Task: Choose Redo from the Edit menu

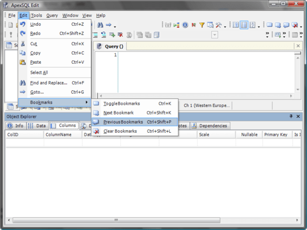Action: point(55,33)
